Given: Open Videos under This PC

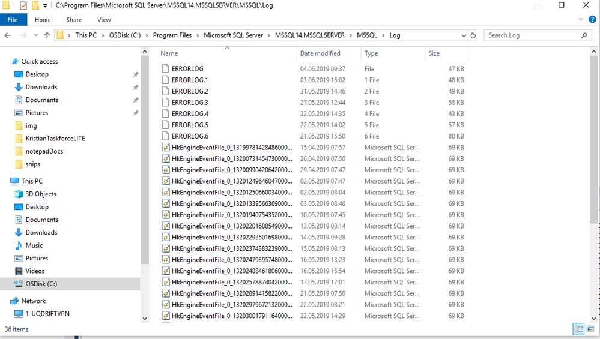Looking at the screenshot, I should coord(35,271).
